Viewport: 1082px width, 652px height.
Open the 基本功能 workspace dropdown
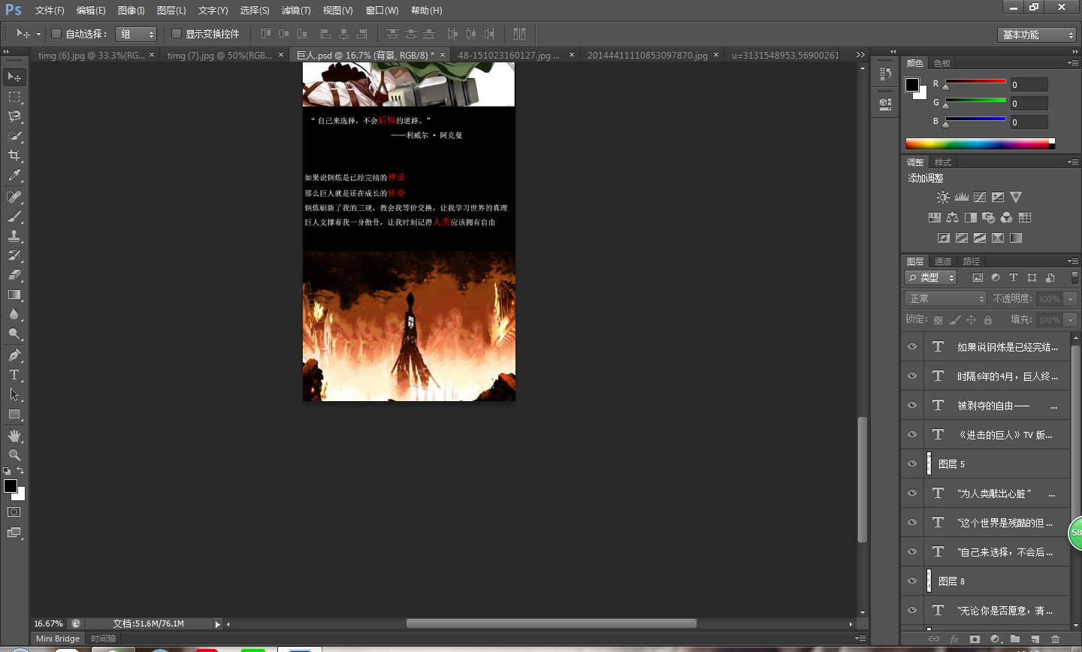point(1037,35)
